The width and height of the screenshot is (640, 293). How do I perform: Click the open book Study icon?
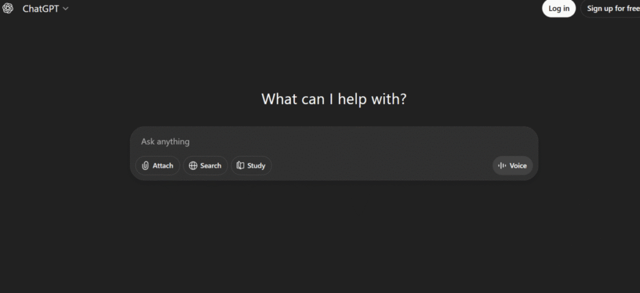[x=241, y=166]
